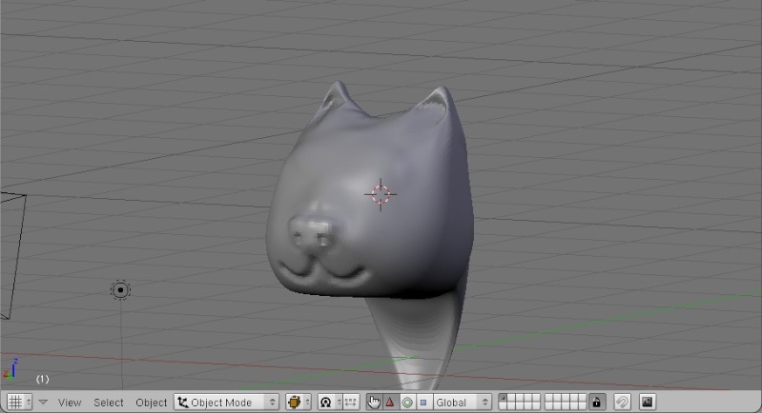Click the red-white 3D cursor crosshair

coord(381,194)
